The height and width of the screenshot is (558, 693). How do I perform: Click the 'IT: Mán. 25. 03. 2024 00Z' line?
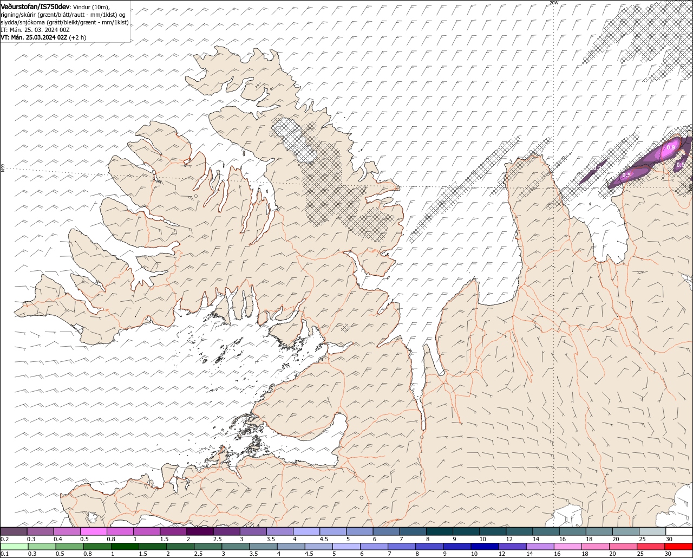(x=35, y=30)
